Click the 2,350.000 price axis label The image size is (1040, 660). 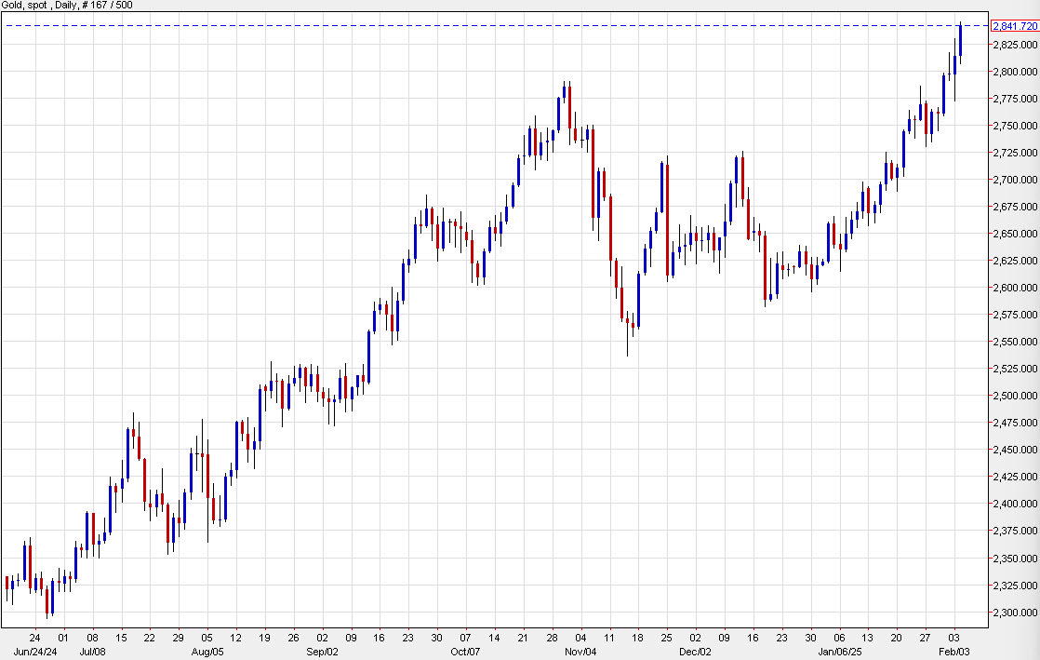1015,559
